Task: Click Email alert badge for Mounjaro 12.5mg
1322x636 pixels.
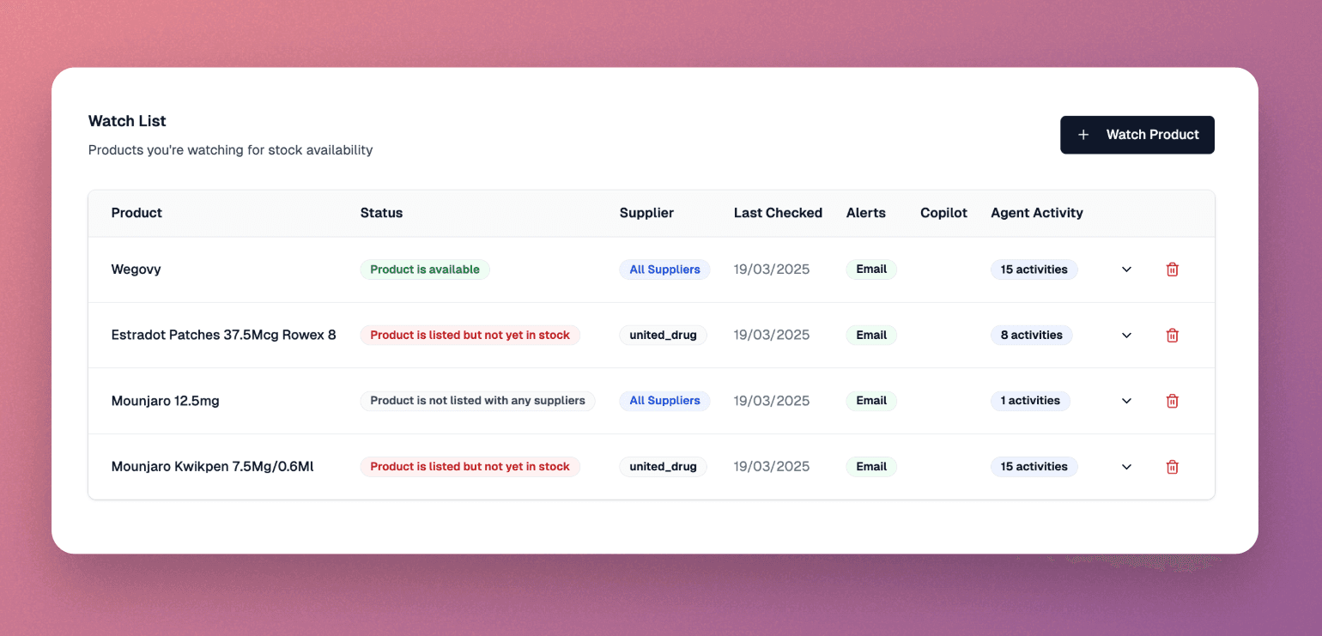Action: tap(871, 401)
